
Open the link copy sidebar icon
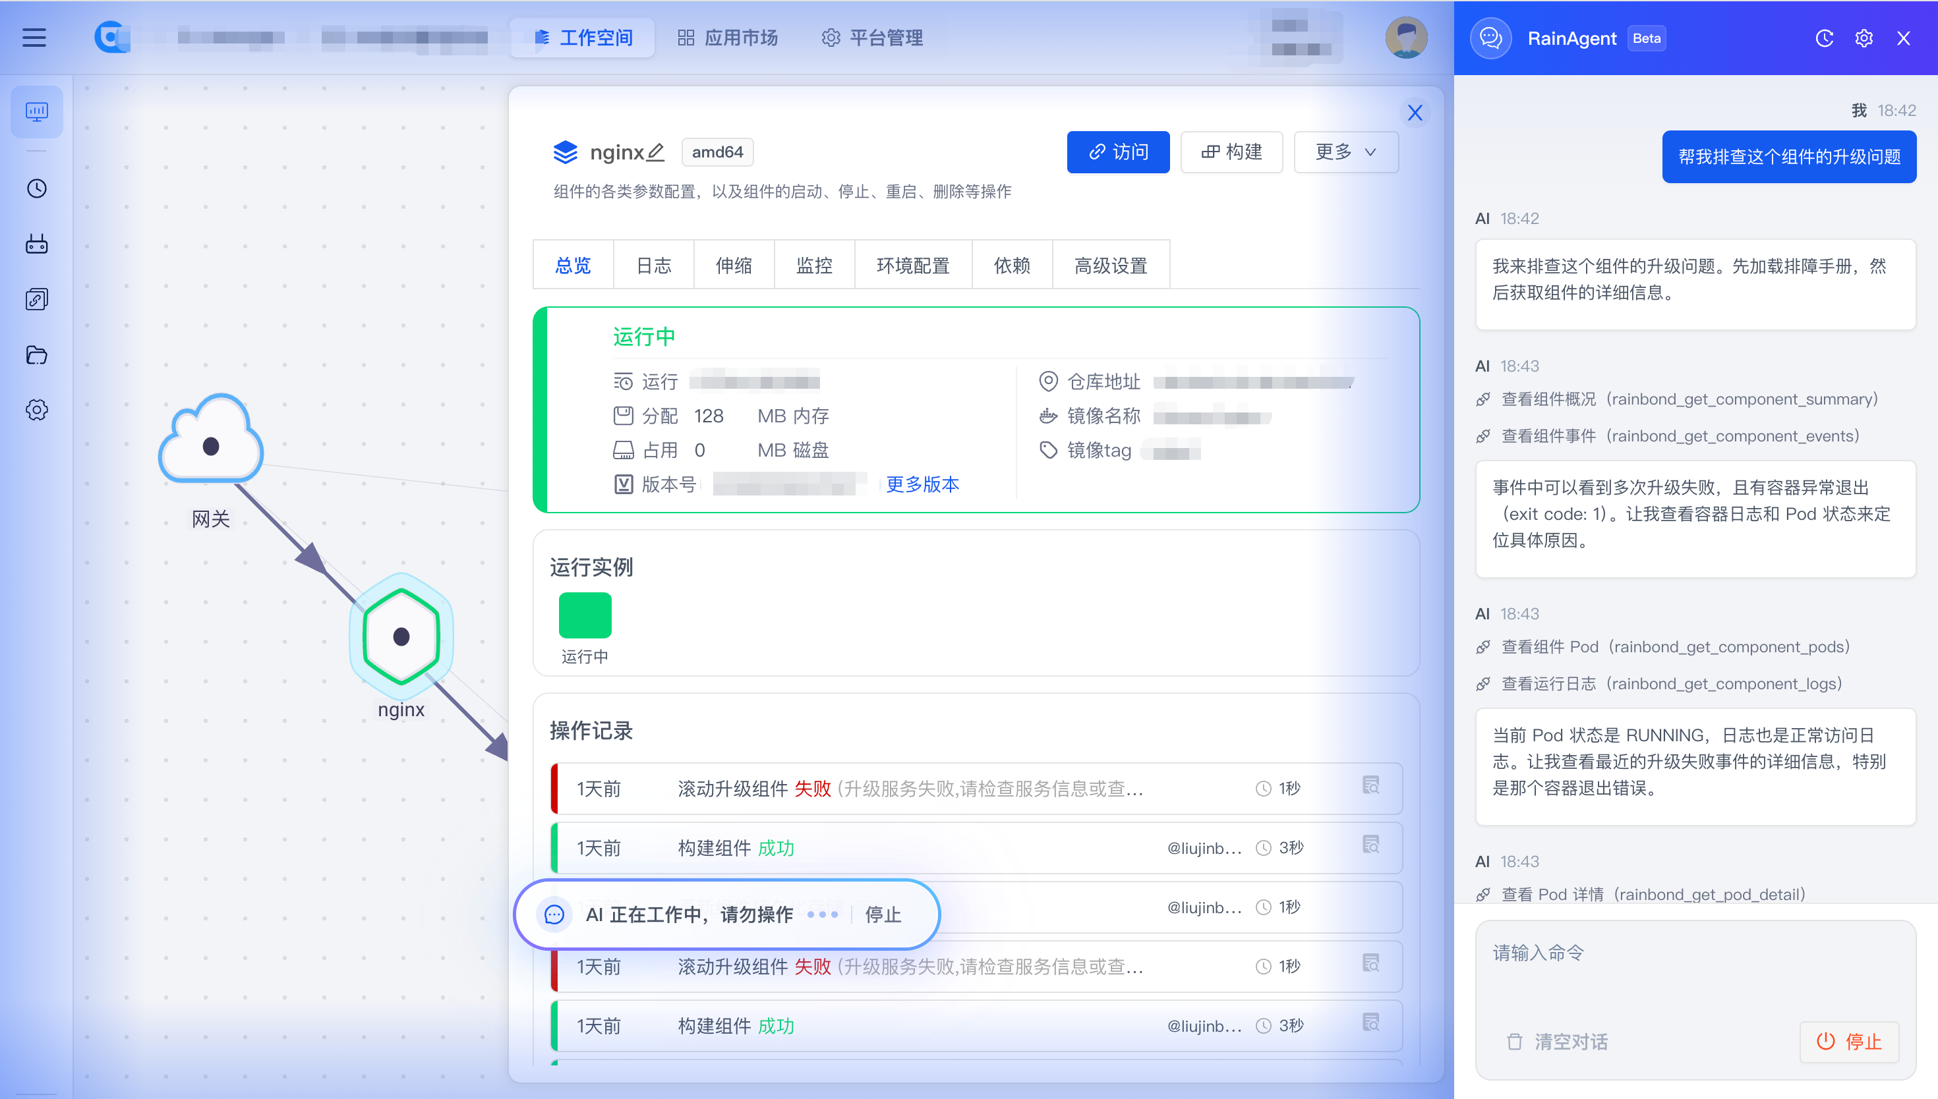point(37,299)
